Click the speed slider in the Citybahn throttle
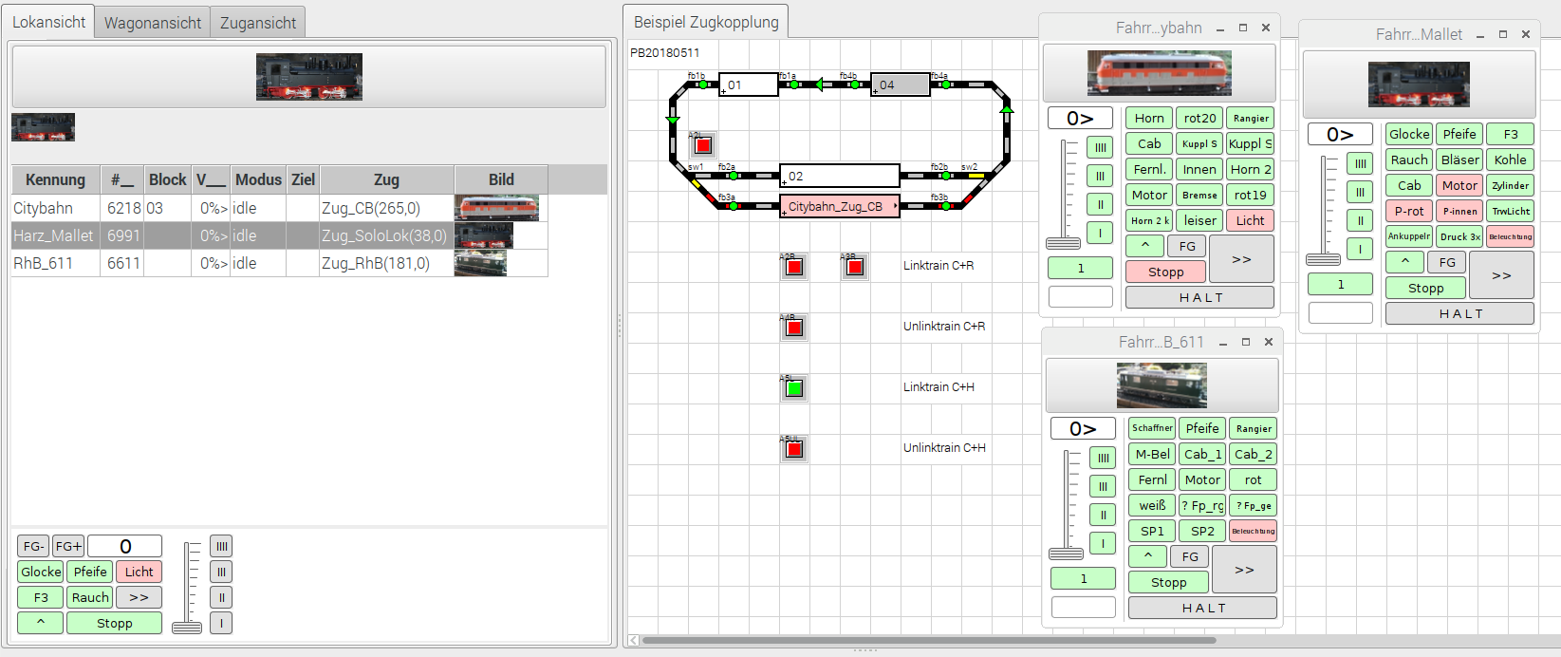1561x657 pixels. tap(1063, 243)
